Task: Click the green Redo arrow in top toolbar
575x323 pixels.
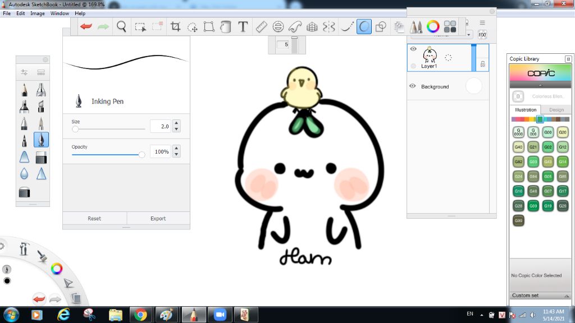Action: pyautogui.click(x=103, y=26)
